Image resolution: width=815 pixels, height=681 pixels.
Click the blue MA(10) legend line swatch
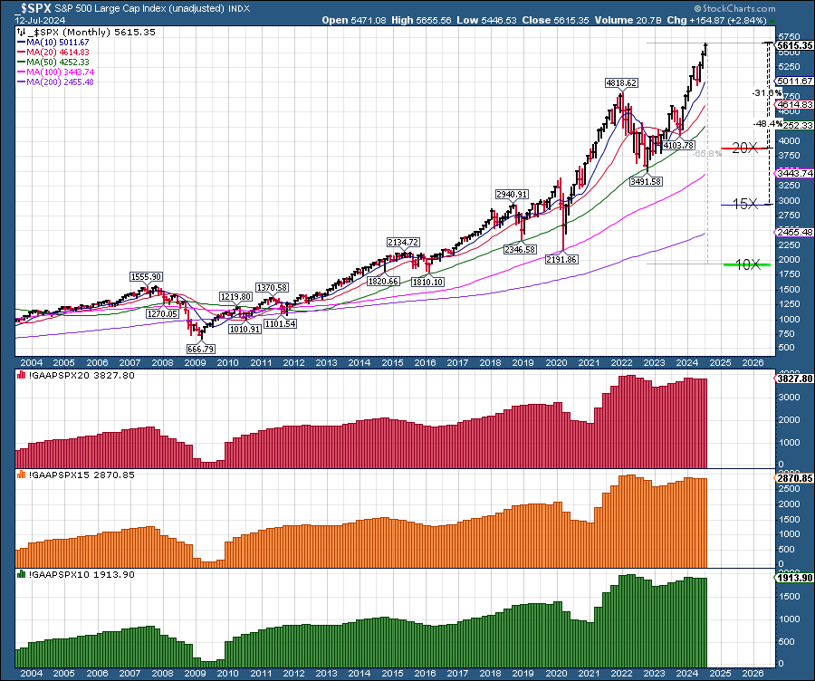[x=22, y=42]
